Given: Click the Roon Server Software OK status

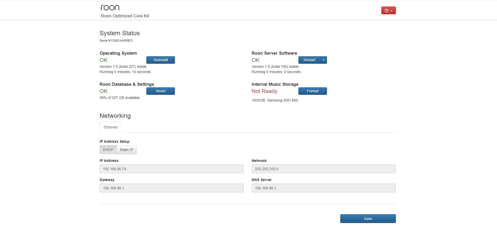Looking at the screenshot, I should [x=256, y=60].
